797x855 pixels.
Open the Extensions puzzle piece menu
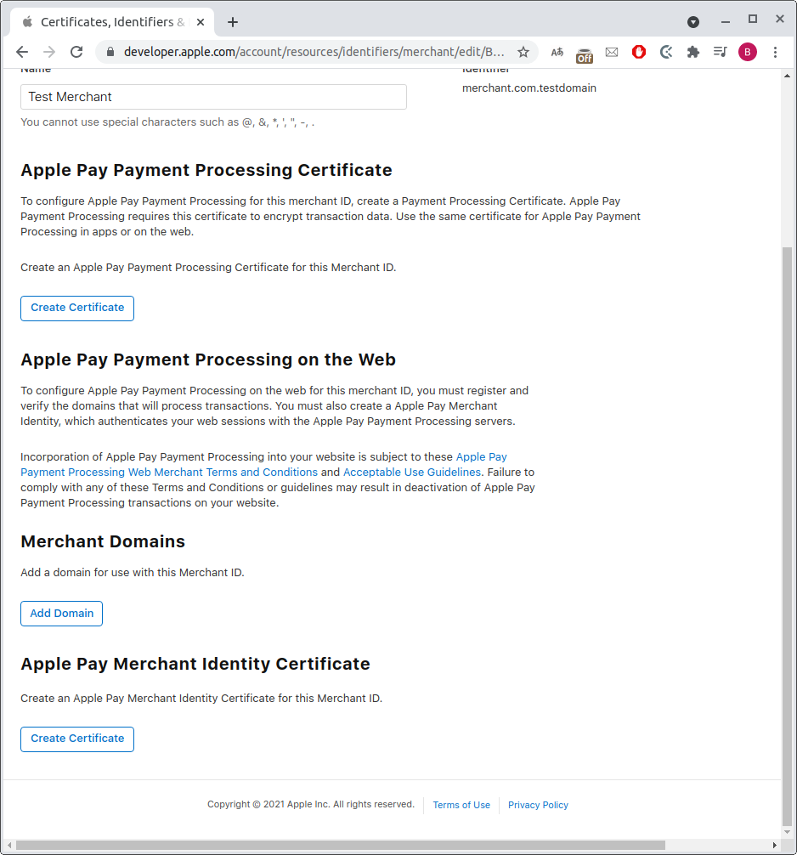[x=693, y=52]
